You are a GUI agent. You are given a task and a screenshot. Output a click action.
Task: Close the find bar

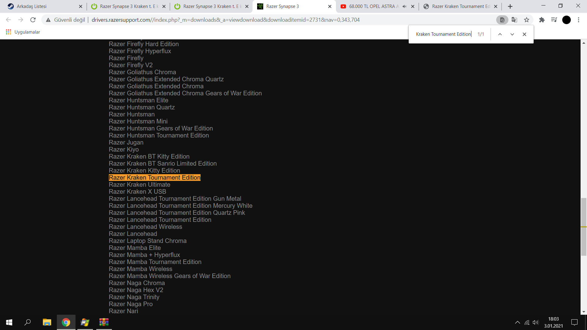pyautogui.click(x=524, y=34)
